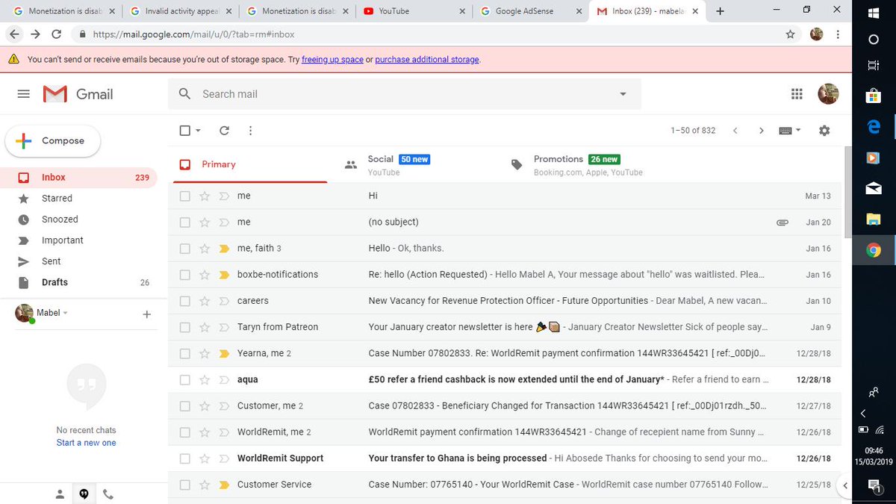Screen dimensions: 896x504
Task: Open the Gmail settings gear
Action: coord(824,131)
